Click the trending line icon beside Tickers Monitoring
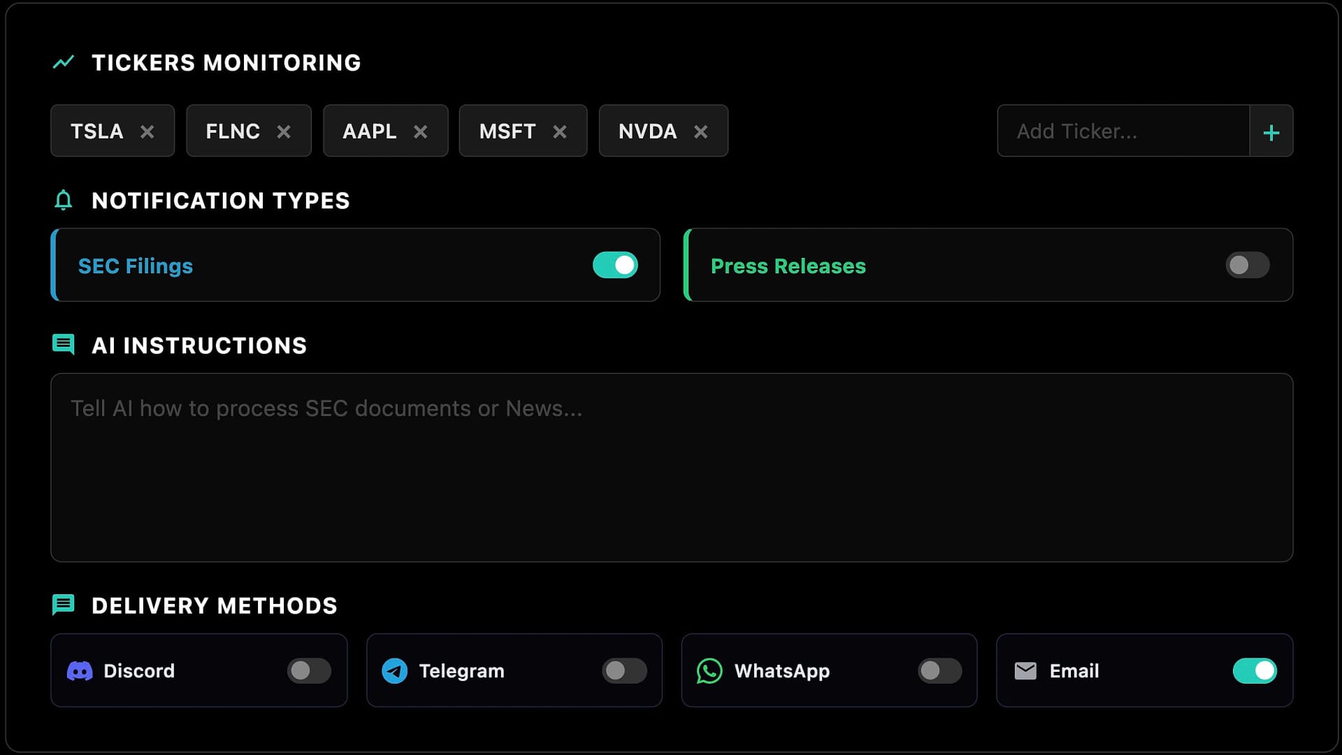The image size is (1342, 755). pyautogui.click(x=64, y=62)
